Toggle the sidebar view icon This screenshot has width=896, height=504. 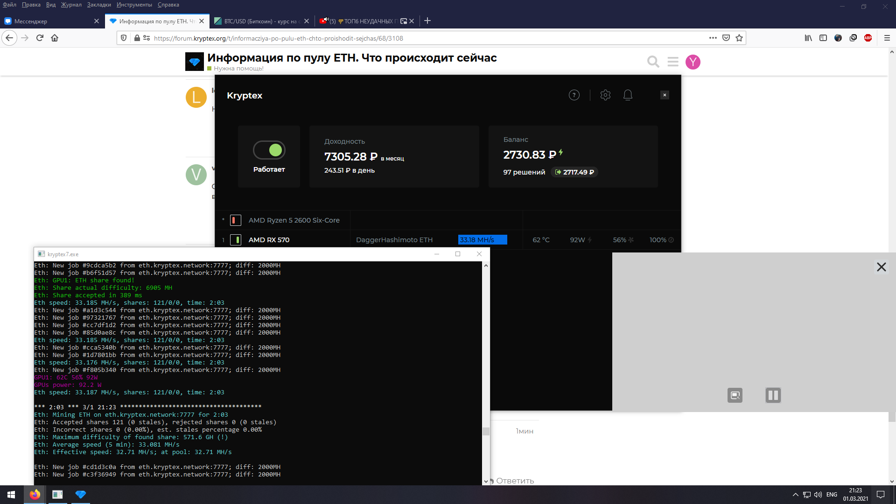[x=823, y=38]
